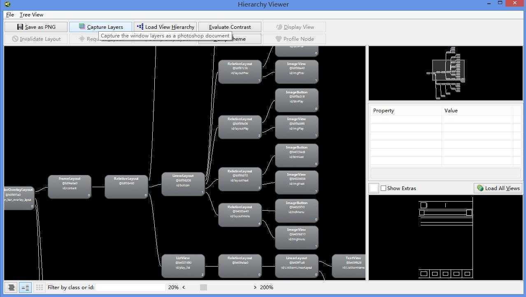The height and width of the screenshot is (297, 526).
Task: Select the ImageView id/imgPrev node
Action: (297, 72)
